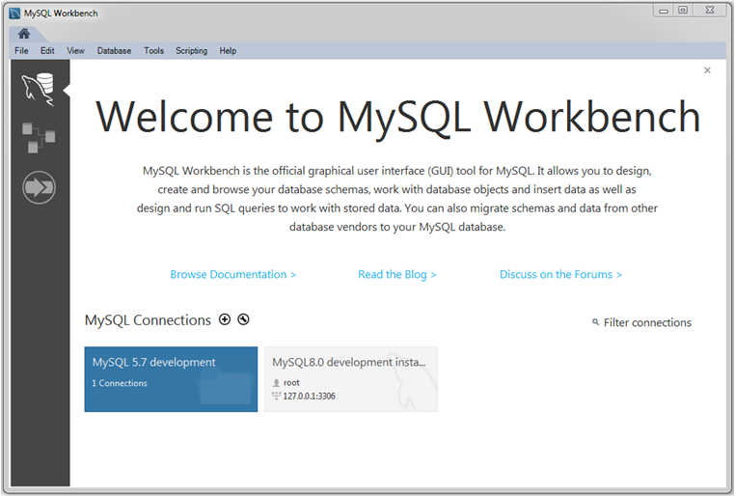Screen dimensions: 735x496
Task: Open the File menu
Action: pos(21,51)
